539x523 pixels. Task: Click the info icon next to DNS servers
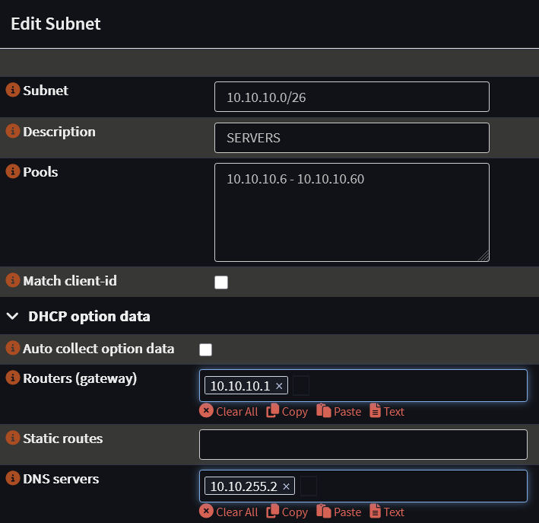pos(13,478)
